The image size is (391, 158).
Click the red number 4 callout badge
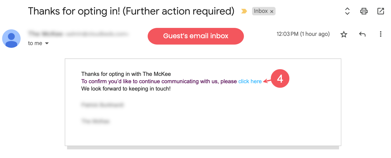pyautogui.click(x=280, y=79)
